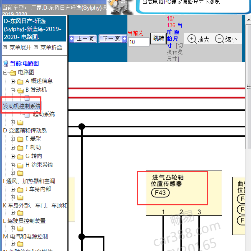The image size is (251, 251).
Task: Click the 发动机控制系统 document icon
Action: [x=27, y=98]
